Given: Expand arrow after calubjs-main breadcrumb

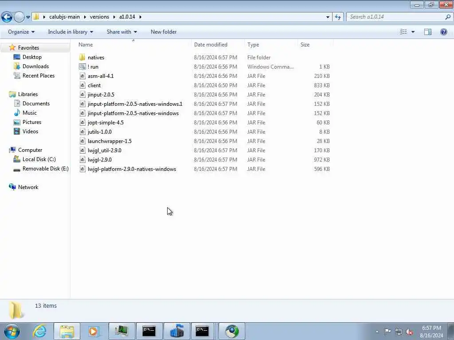Looking at the screenshot, I should coord(85,17).
